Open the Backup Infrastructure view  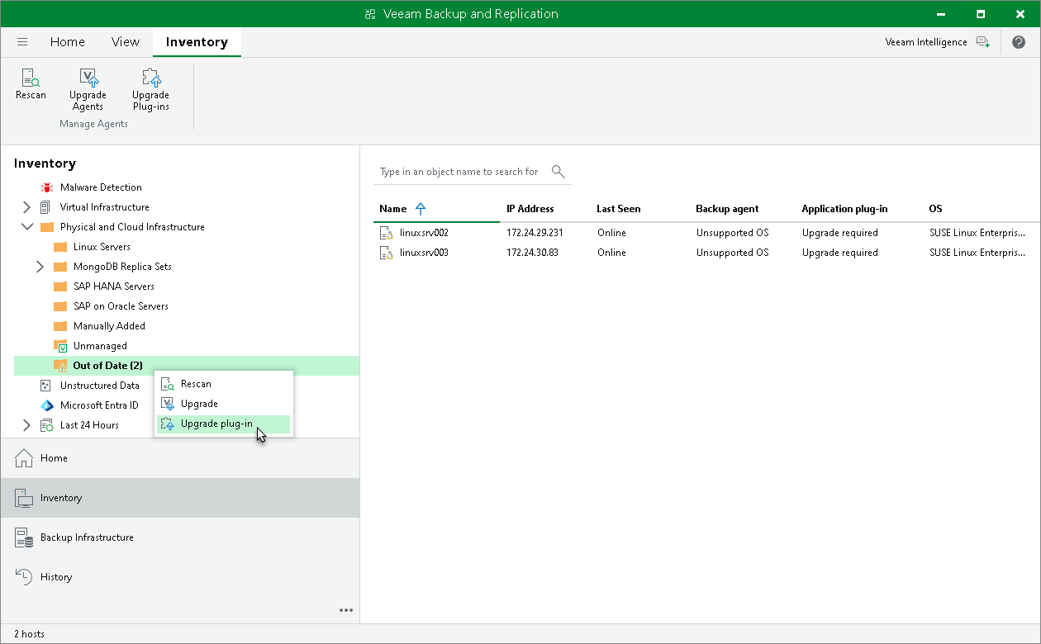86,537
